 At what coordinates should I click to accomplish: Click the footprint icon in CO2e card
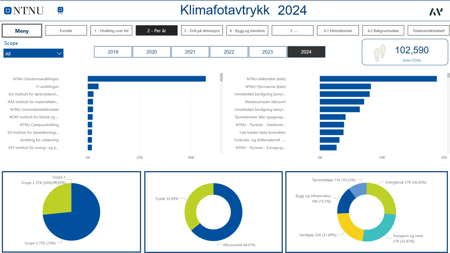[380, 53]
